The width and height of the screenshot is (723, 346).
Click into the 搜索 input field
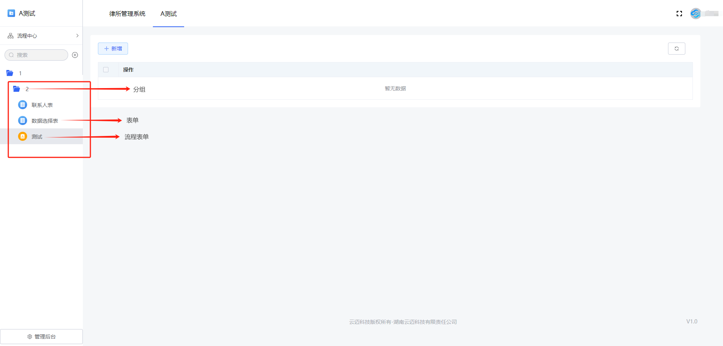40,55
